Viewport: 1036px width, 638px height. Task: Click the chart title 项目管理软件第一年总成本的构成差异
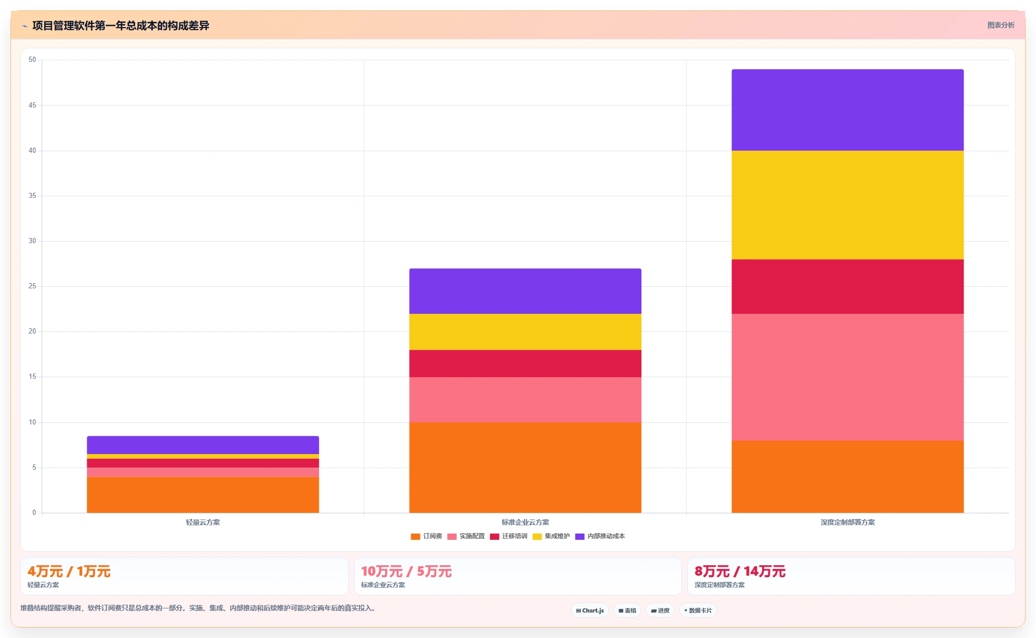[x=121, y=25]
